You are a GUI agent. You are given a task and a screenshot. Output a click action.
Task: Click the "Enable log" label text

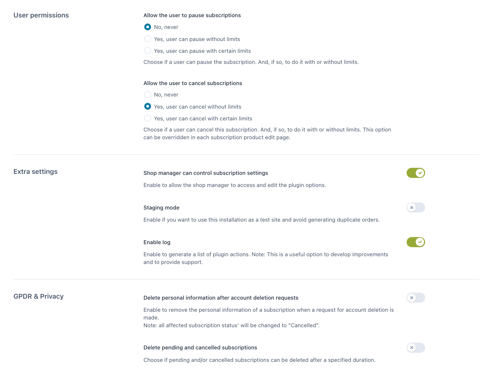pos(157,242)
